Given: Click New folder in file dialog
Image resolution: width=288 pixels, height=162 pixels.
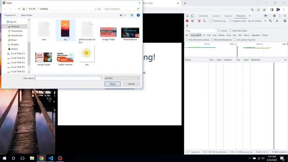Looking at the screenshot, I should pos(27,15).
